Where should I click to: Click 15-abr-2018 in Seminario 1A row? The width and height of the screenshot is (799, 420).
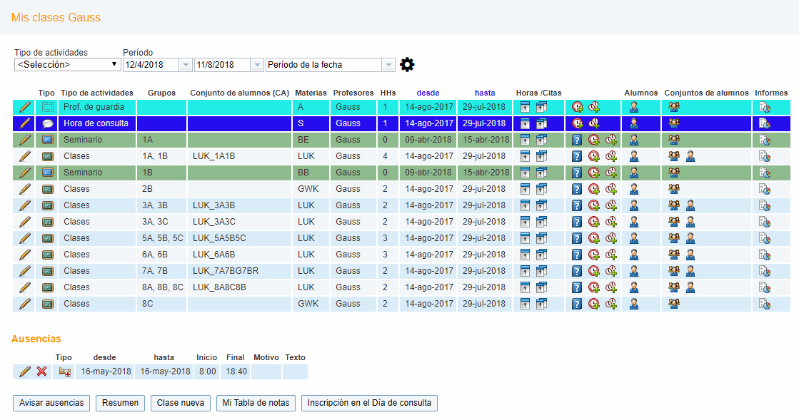click(x=486, y=140)
